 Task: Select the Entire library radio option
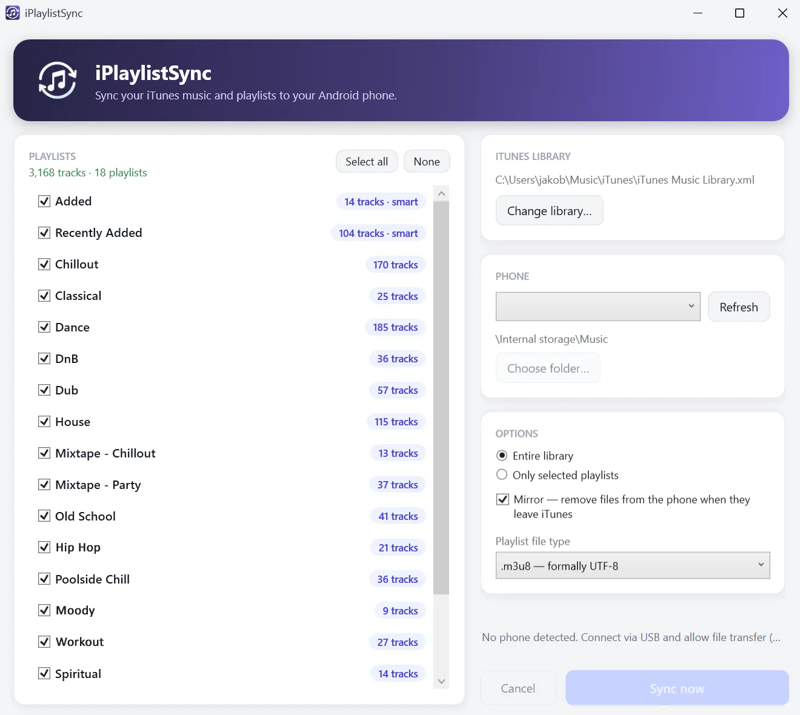coord(502,456)
